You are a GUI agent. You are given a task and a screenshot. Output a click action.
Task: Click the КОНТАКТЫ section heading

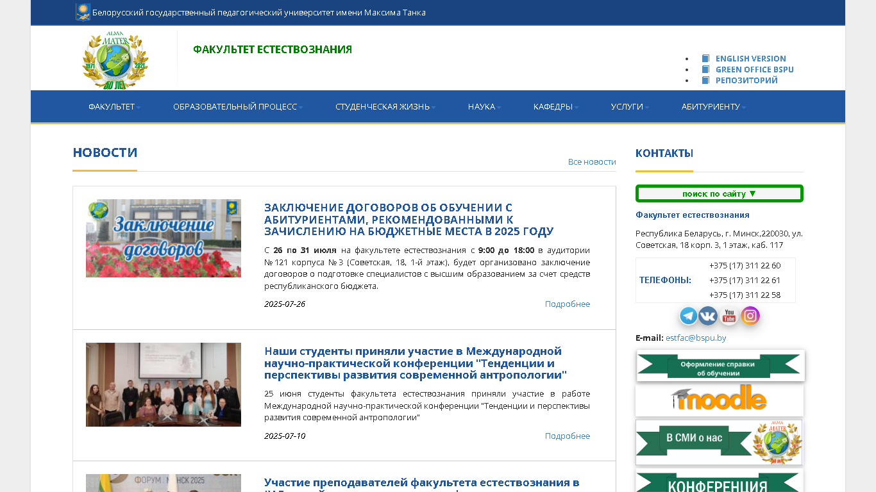pos(664,153)
